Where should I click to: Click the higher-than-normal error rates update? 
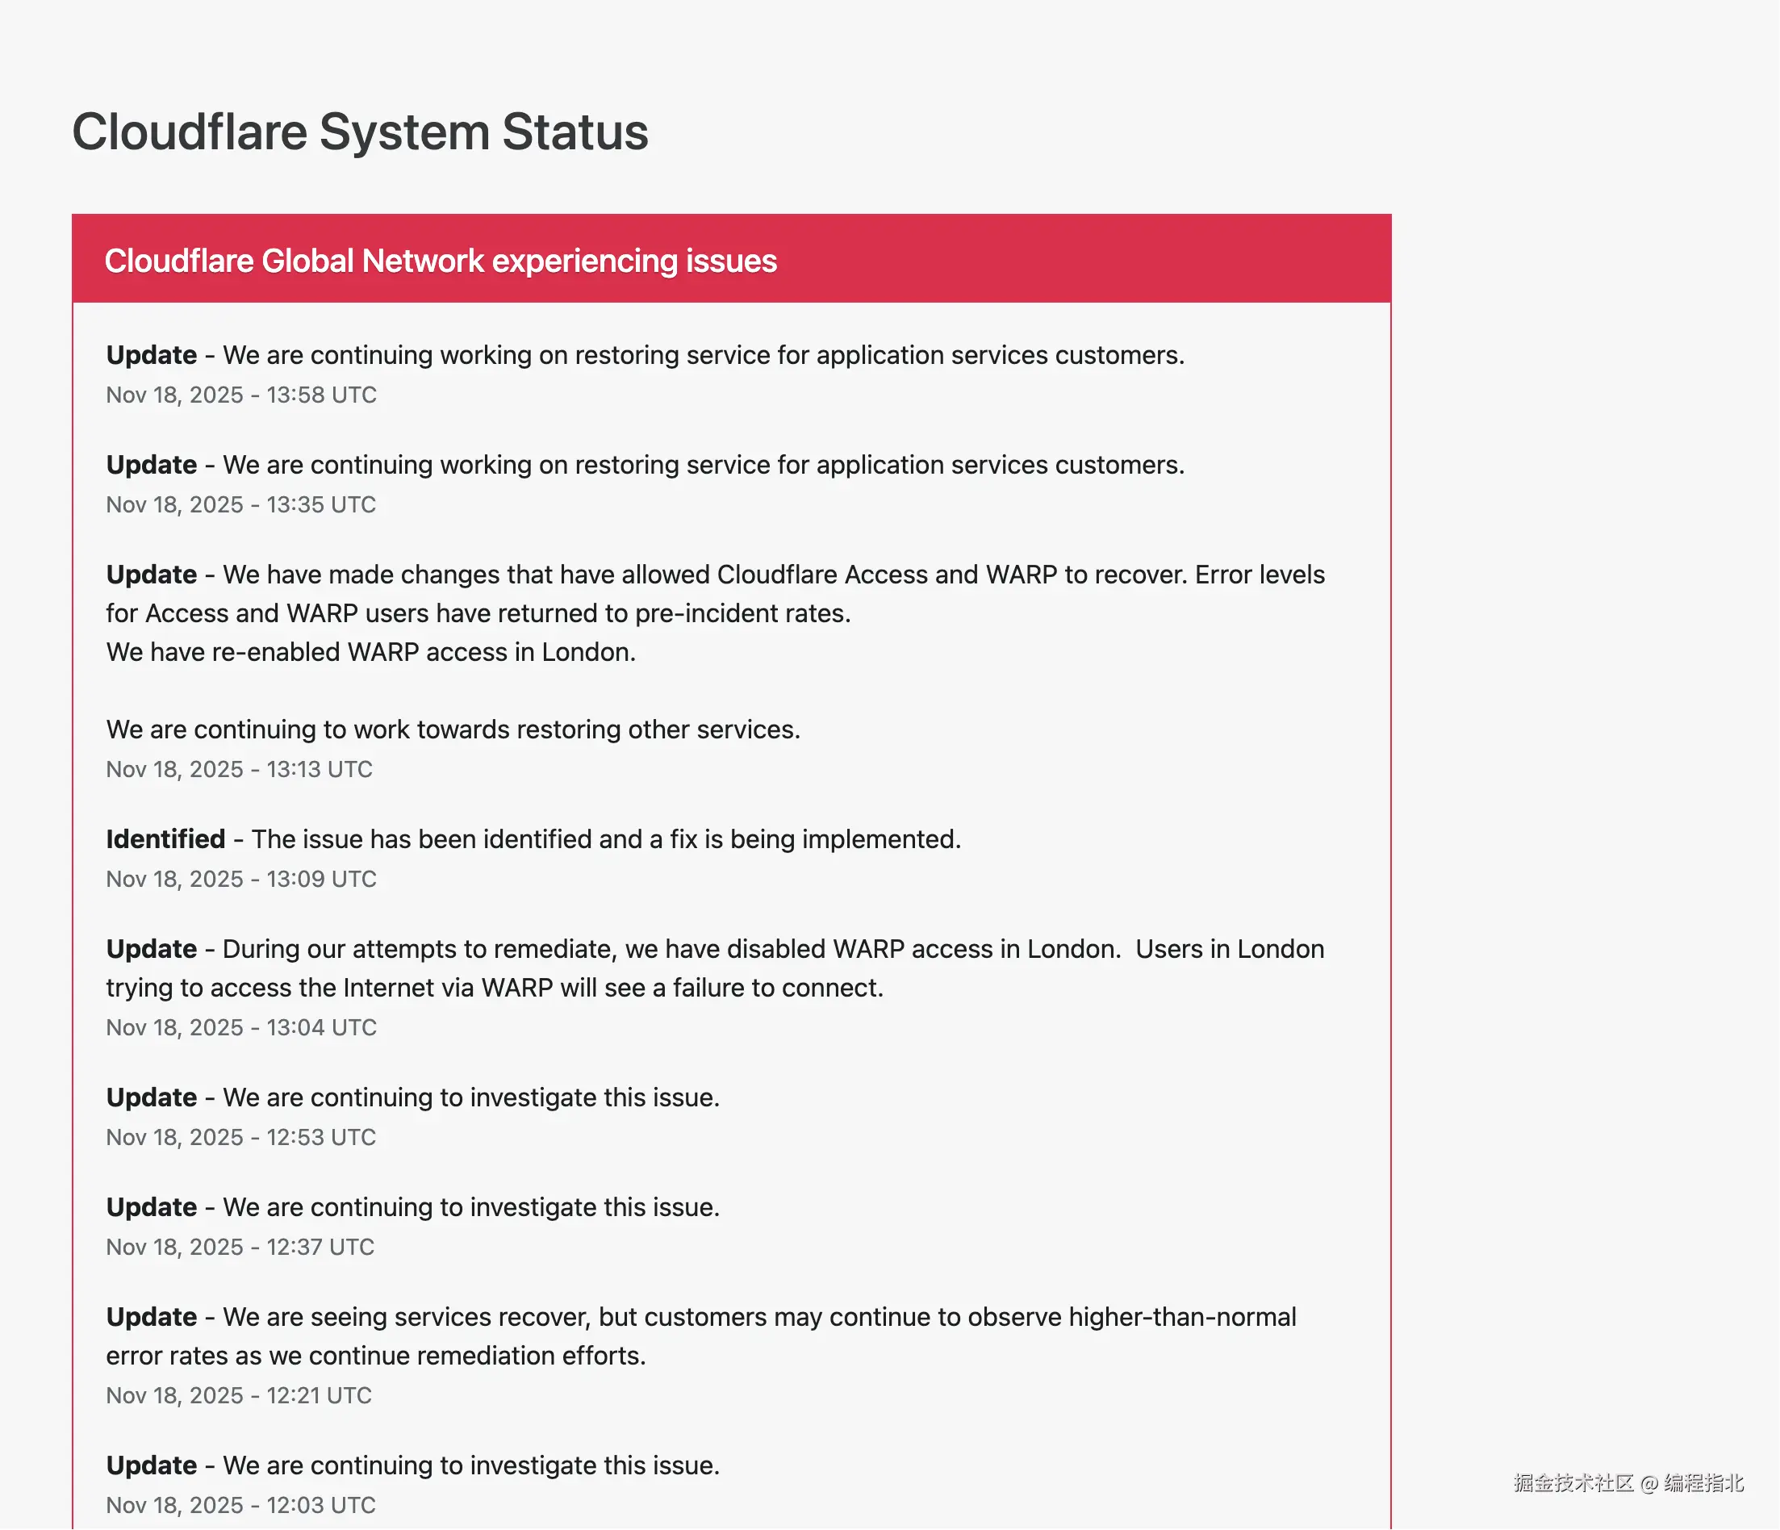(701, 1336)
